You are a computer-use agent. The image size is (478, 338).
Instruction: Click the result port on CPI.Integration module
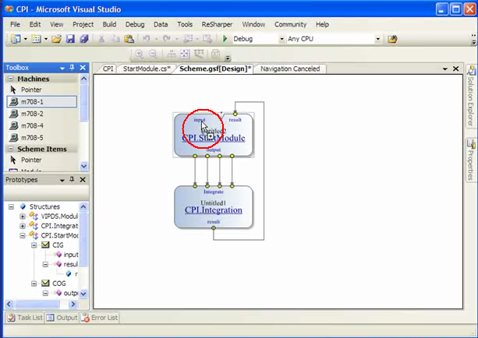pyautogui.click(x=214, y=227)
